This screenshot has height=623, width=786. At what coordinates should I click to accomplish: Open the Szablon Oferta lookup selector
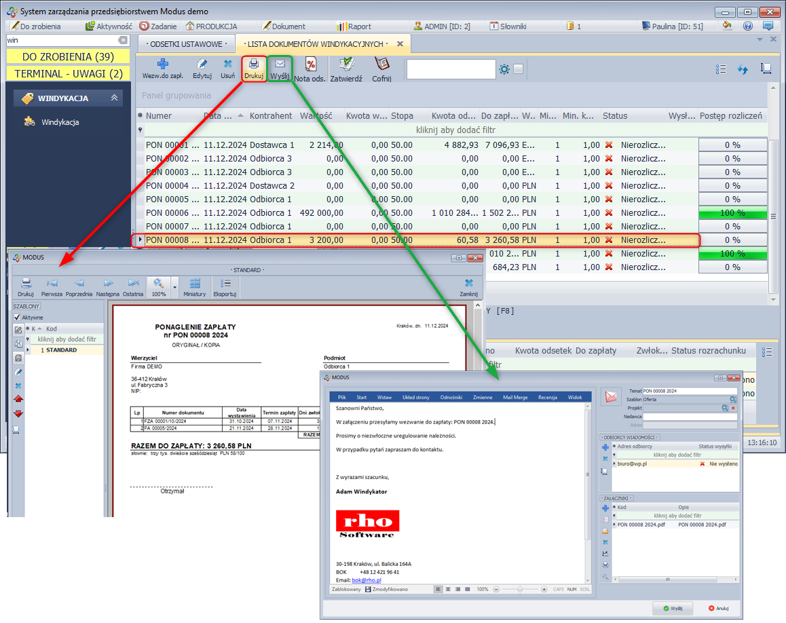click(x=733, y=400)
